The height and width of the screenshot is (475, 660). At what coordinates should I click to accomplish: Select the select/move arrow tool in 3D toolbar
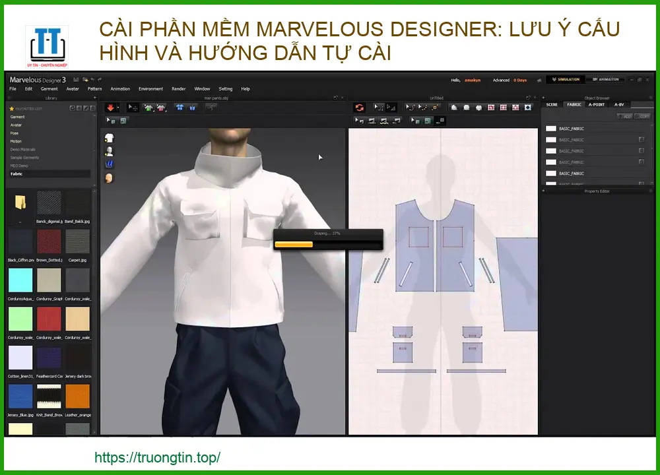pos(133,108)
